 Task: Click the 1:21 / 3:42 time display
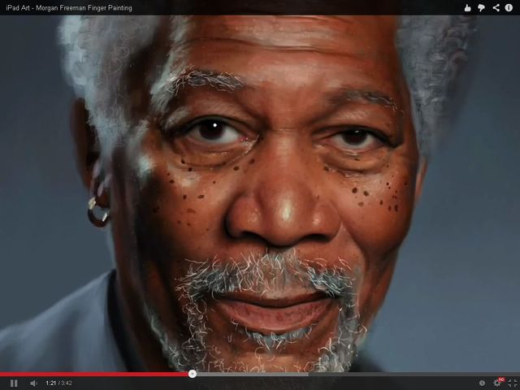click(x=58, y=383)
